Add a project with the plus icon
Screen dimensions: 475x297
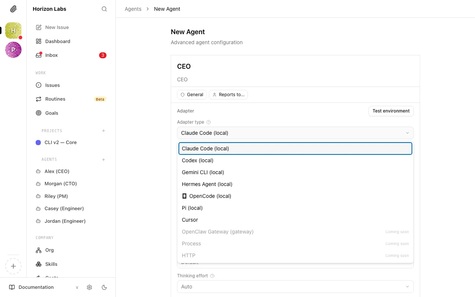pyautogui.click(x=104, y=131)
